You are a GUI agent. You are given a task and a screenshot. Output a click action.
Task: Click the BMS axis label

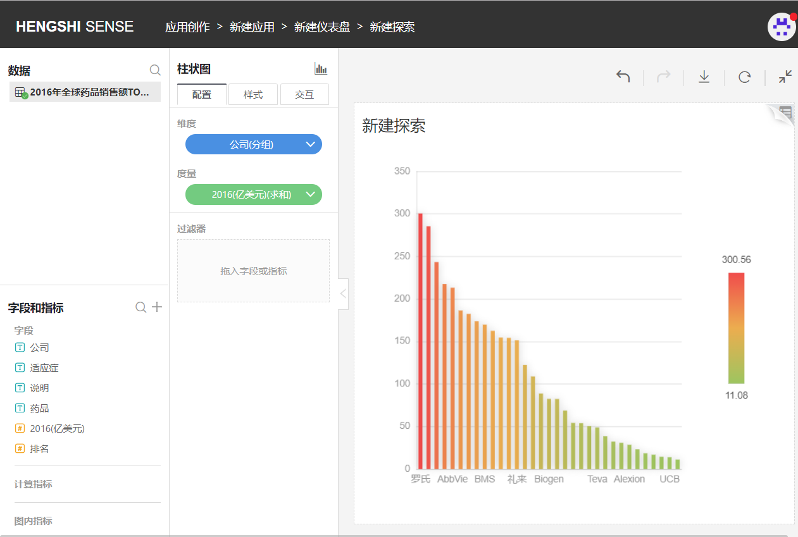[485, 479]
